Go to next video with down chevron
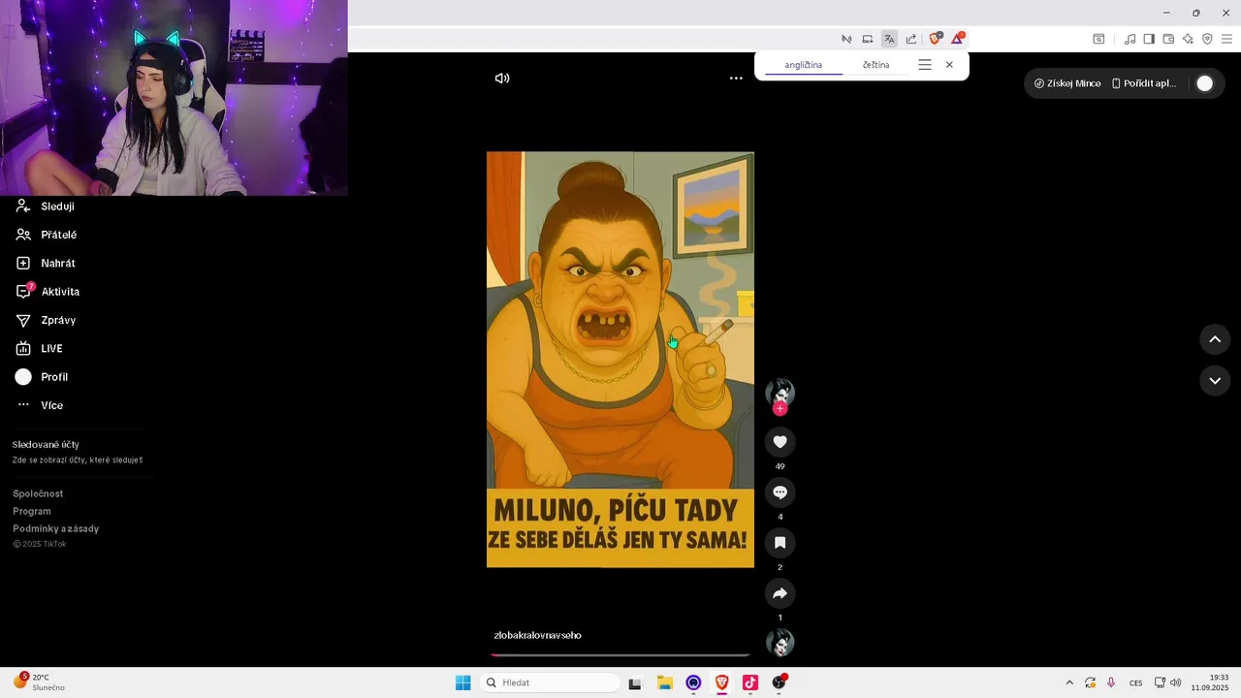This screenshot has width=1241, height=698. coord(1215,381)
